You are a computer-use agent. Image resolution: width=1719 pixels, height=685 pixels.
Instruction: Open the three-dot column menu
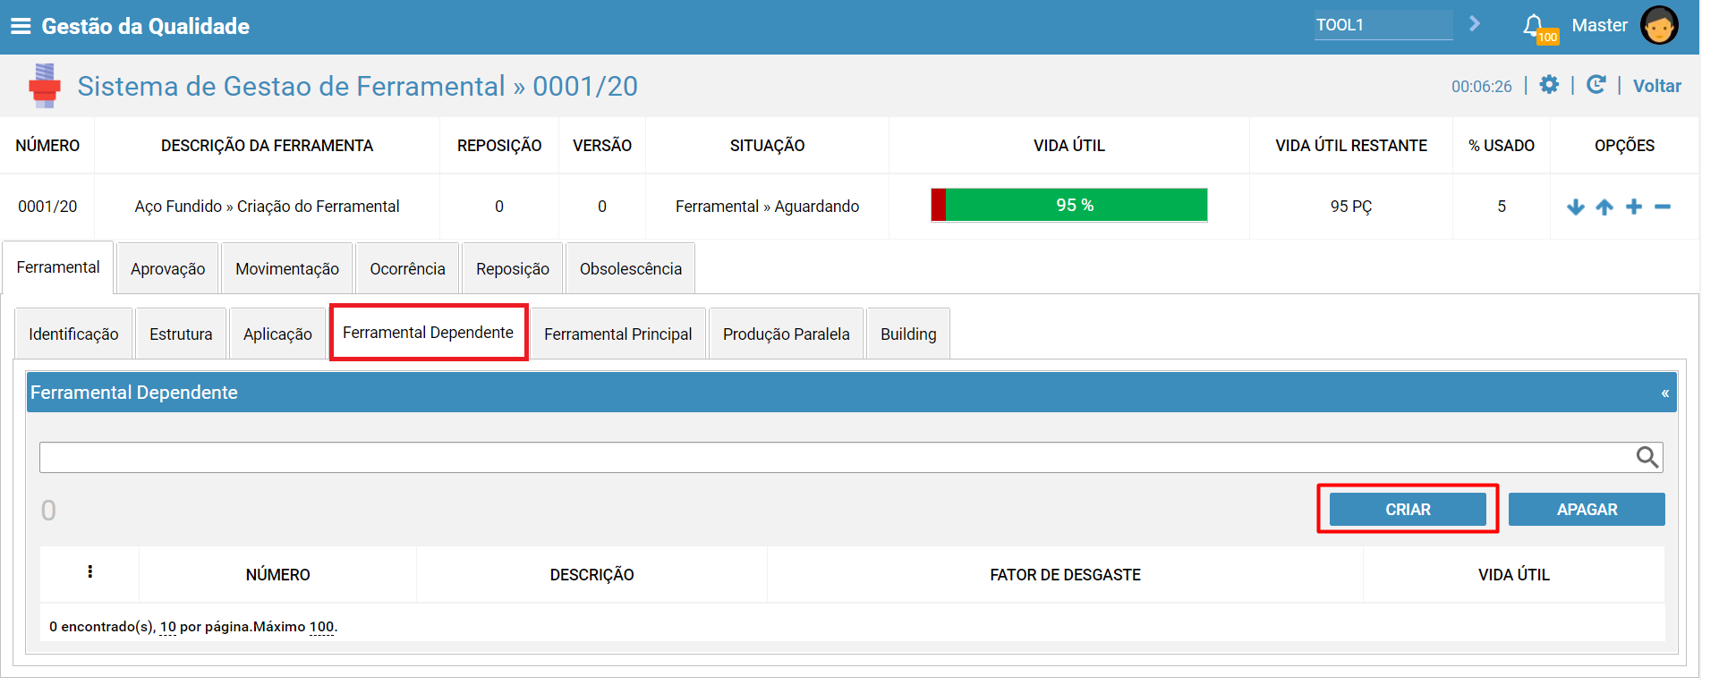90,571
